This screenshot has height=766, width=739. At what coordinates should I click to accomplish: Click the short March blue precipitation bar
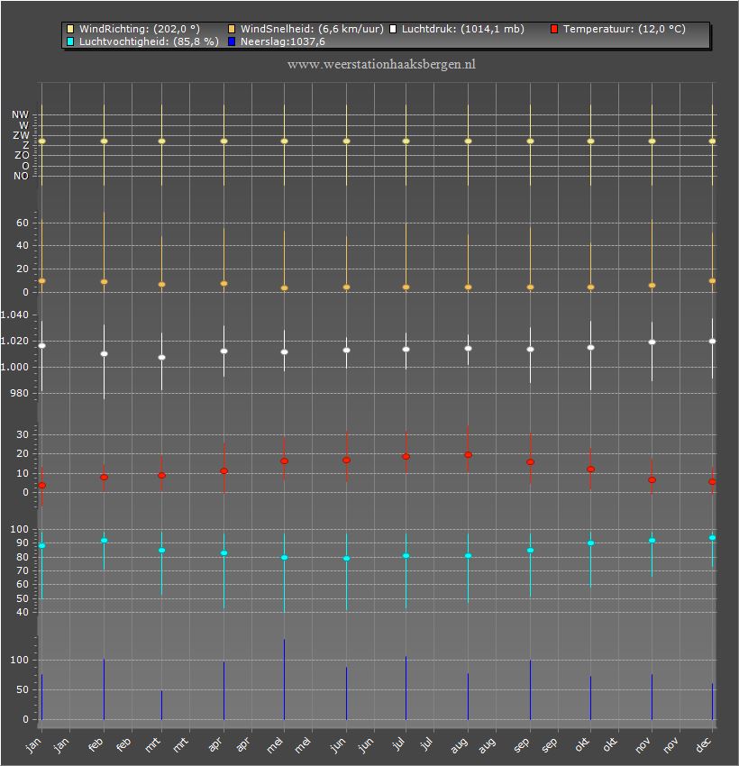click(x=161, y=705)
